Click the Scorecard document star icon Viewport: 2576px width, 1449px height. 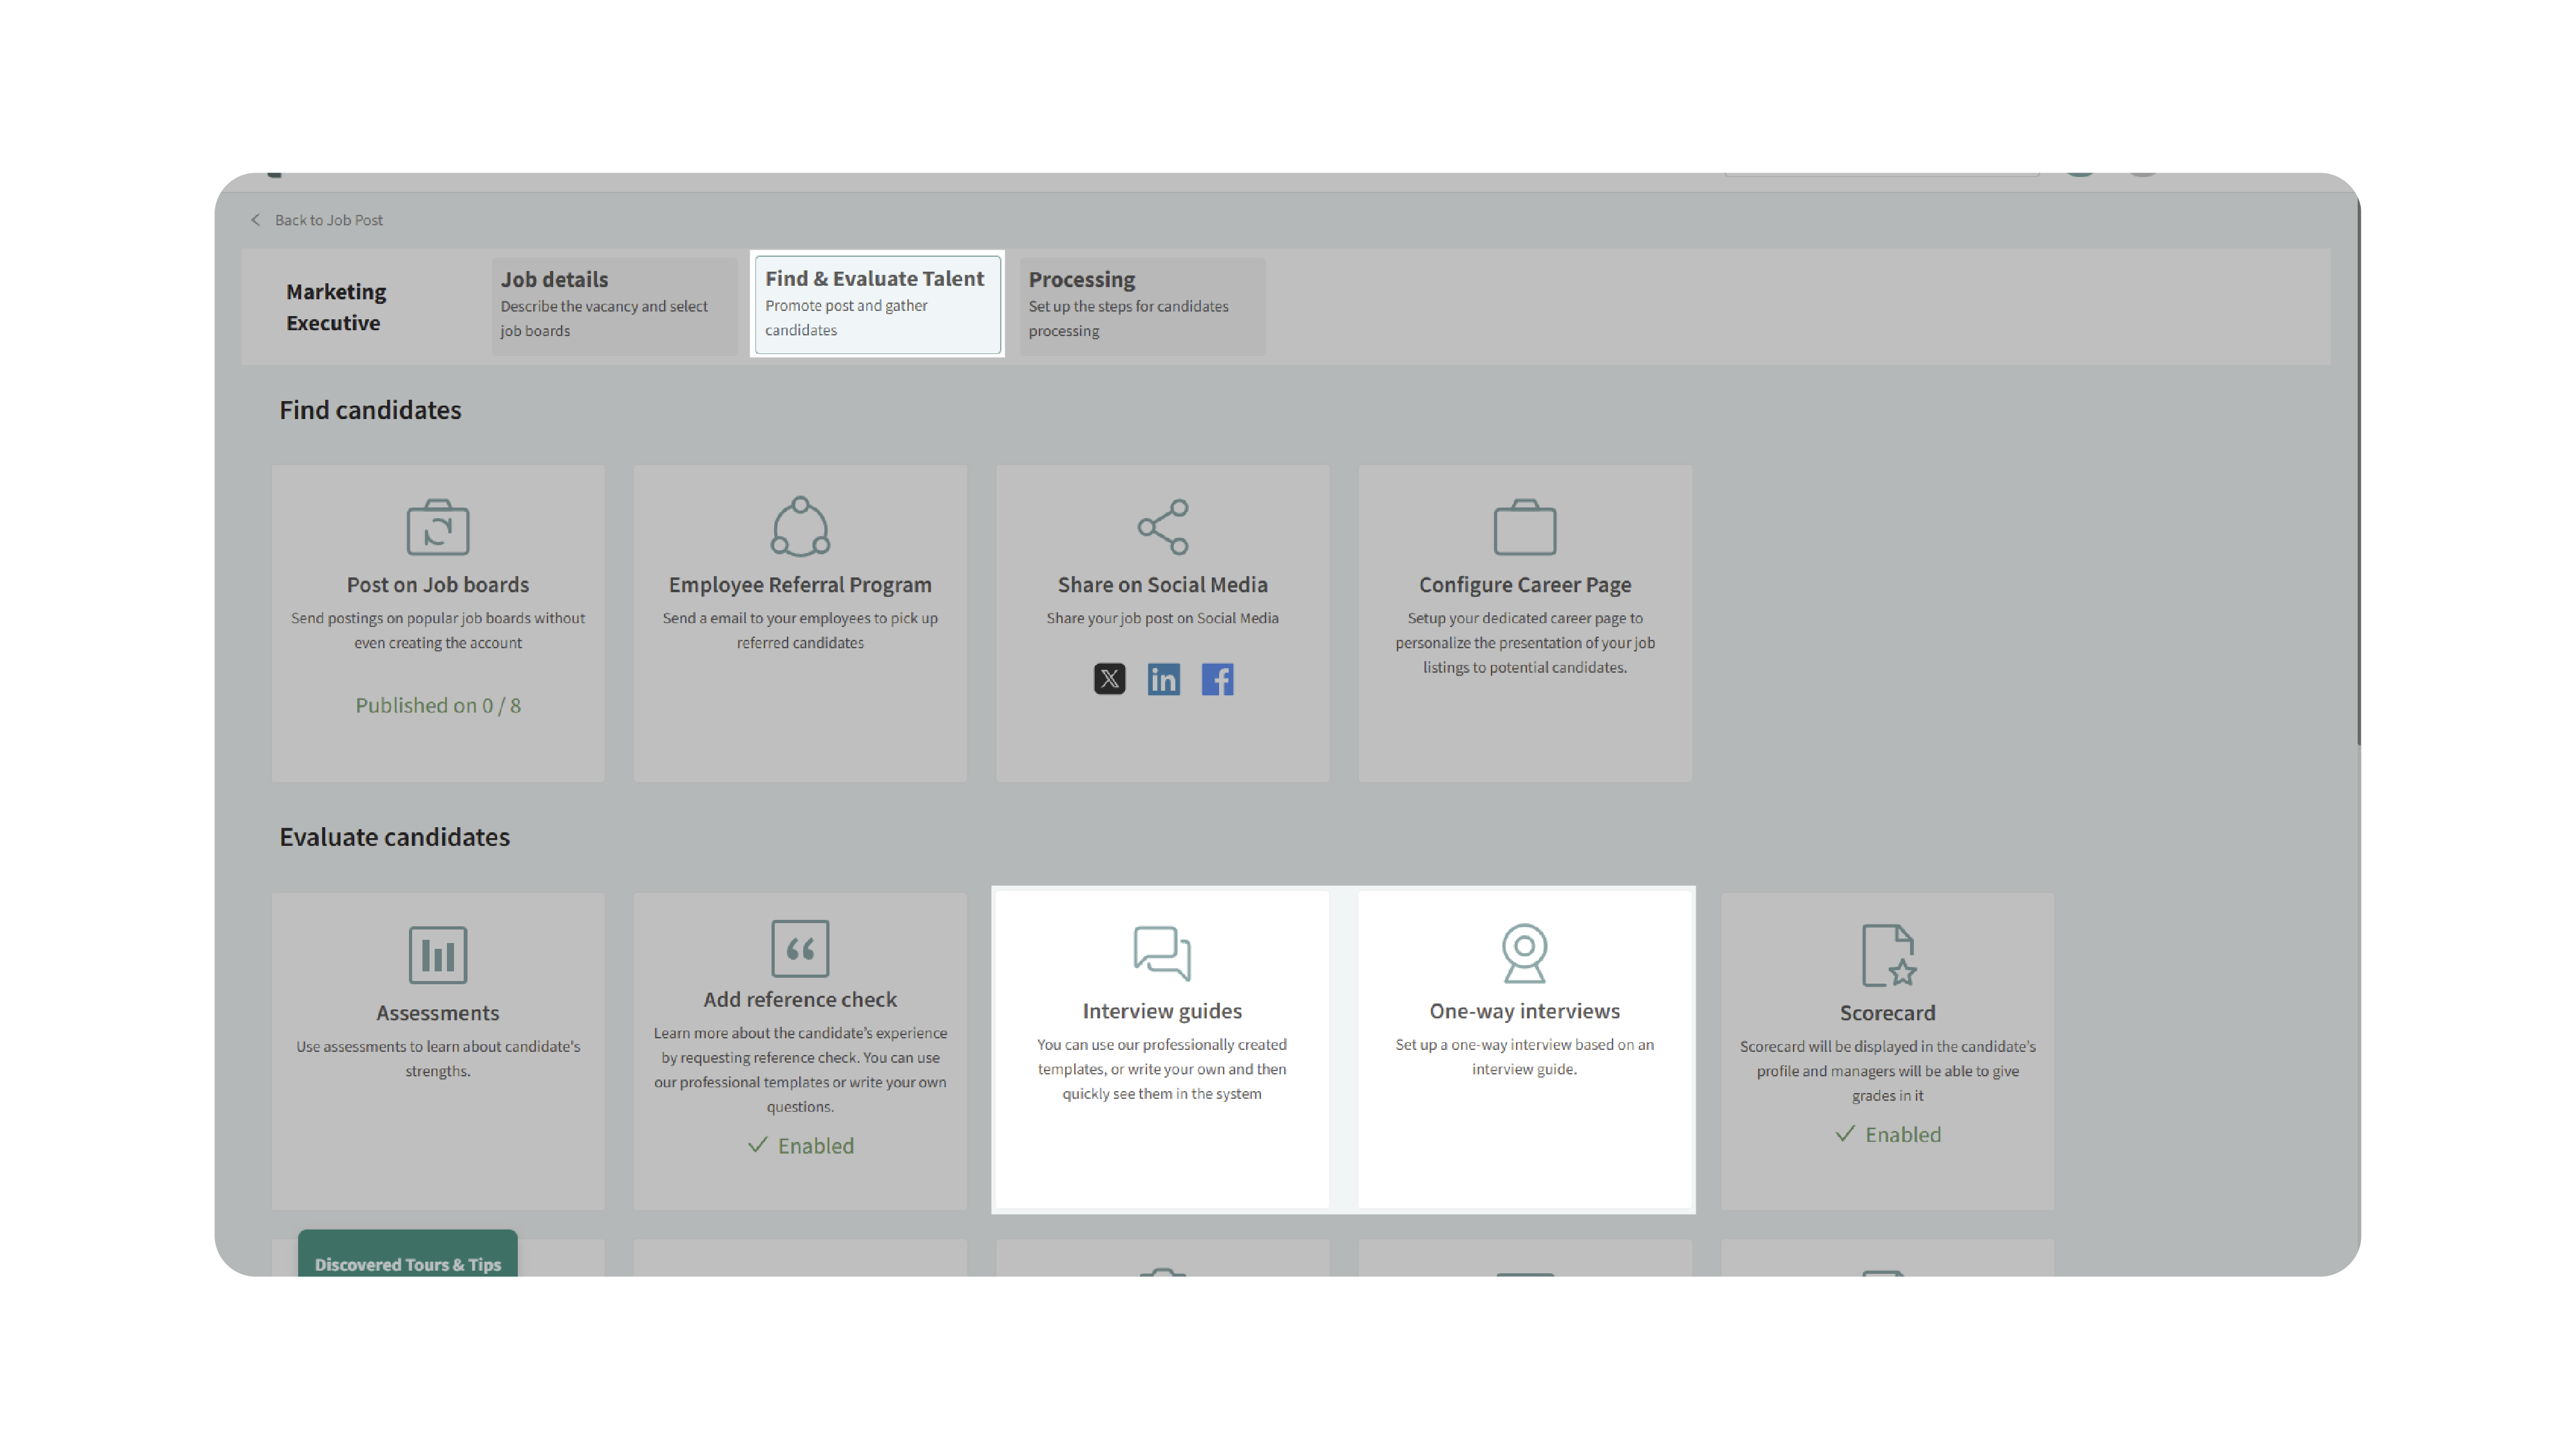click(x=1887, y=955)
